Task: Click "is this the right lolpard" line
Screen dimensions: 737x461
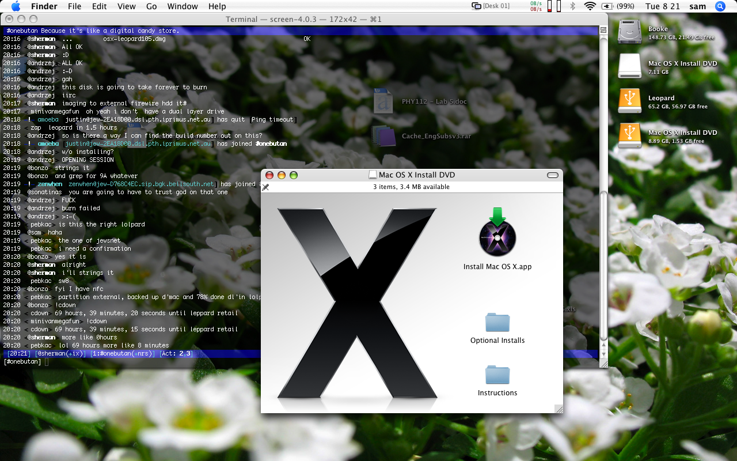Action: [102, 224]
